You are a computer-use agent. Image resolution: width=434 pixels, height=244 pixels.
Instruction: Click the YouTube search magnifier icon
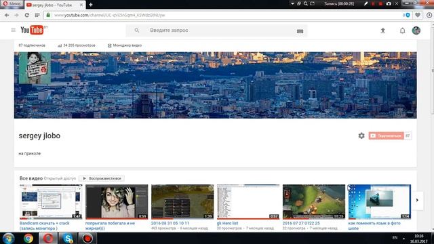pyautogui.click(x=137, y=30)
